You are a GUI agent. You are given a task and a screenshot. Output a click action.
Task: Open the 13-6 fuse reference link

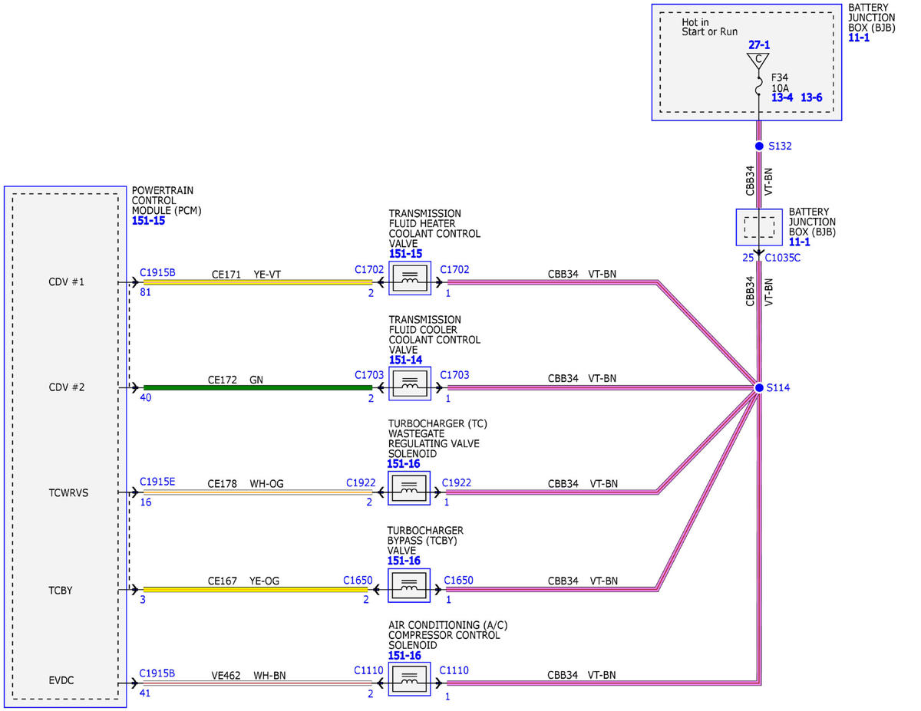click(x=811, y=97)
